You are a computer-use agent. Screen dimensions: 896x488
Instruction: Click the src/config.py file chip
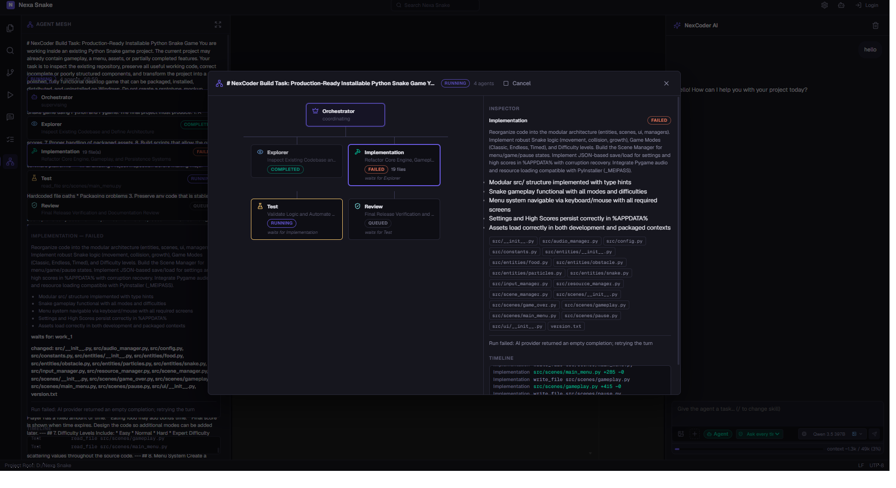pyautogui.click(x=624, y=241)
